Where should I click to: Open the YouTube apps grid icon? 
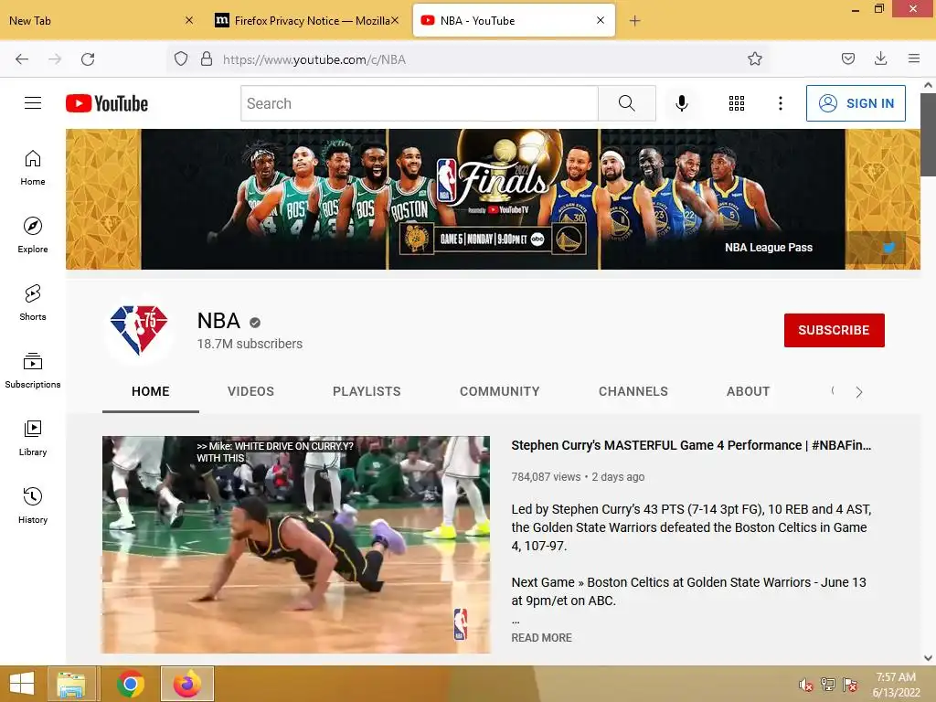point(737,103)
